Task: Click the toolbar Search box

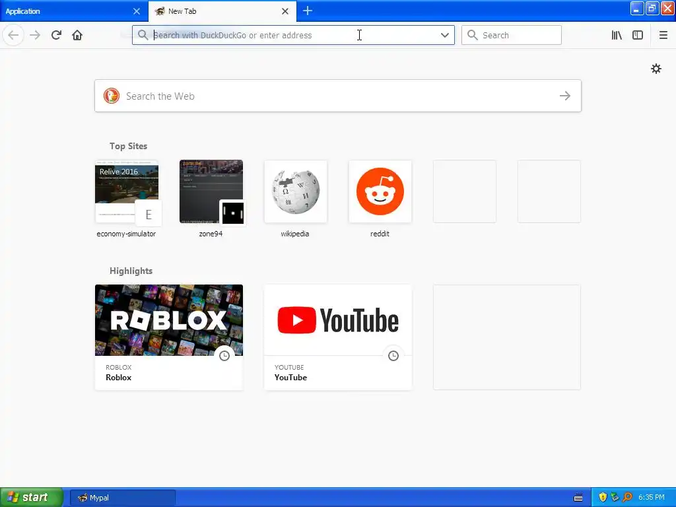Action: click(512, 35)
